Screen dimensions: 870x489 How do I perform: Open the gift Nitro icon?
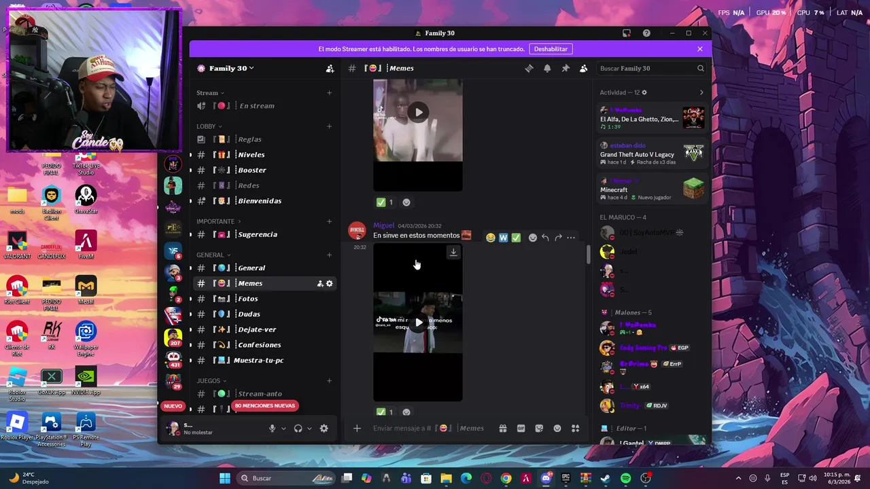click(x=503, y=428)
